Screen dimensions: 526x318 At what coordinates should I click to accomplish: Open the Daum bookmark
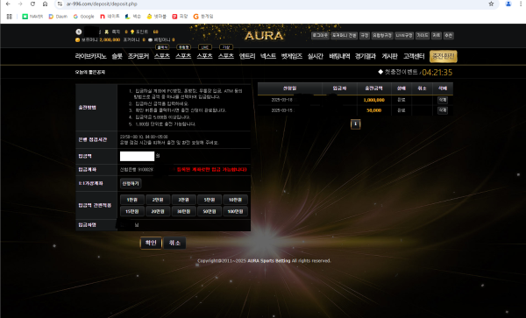point(58,16)
